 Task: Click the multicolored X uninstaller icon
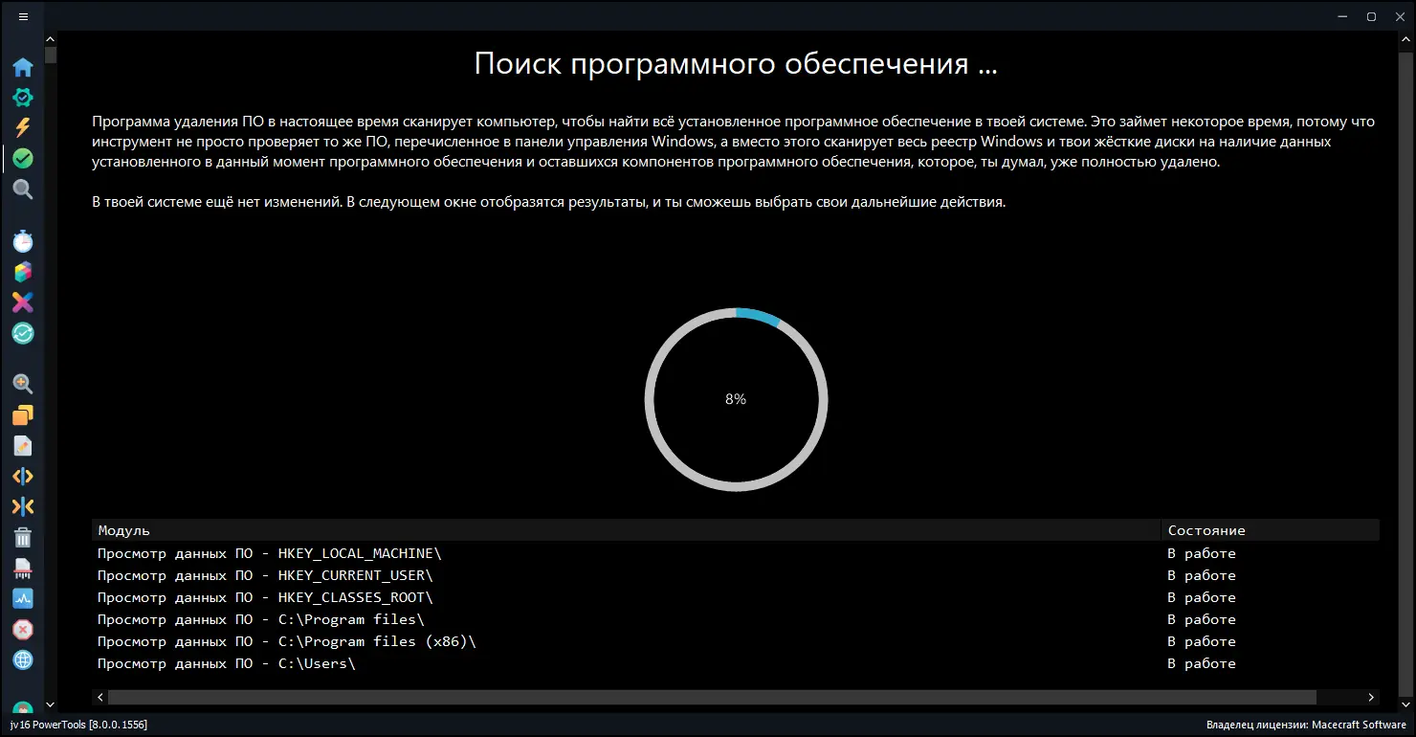[23, 302]
